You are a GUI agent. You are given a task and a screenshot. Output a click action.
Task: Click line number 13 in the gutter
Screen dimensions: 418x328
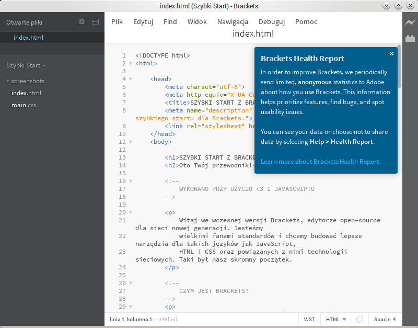[122, 157]
